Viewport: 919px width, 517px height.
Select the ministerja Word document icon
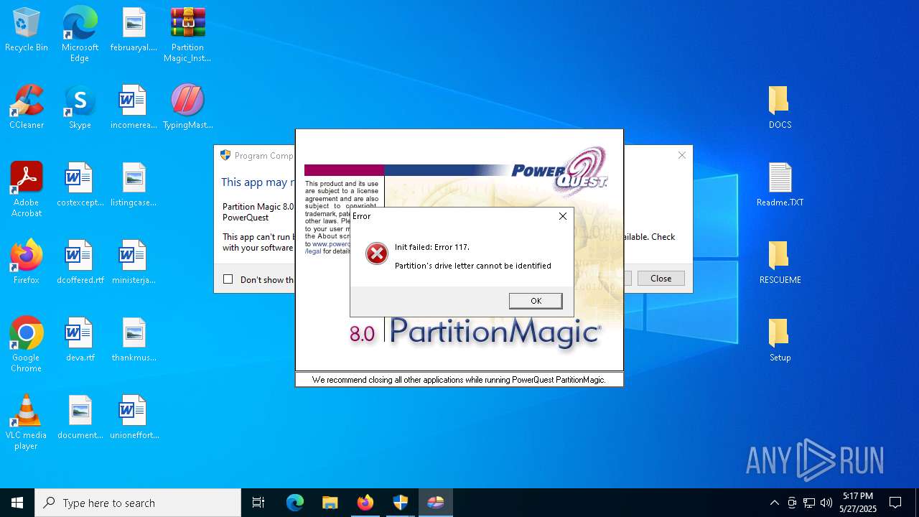pos(134,263)
